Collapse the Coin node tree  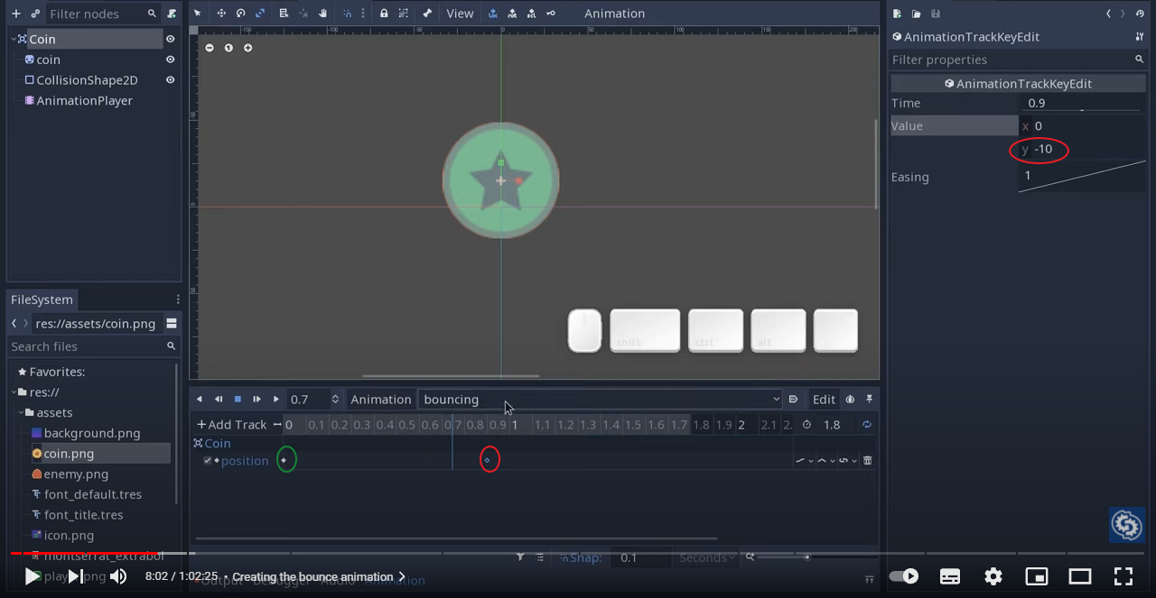(13, 39)
